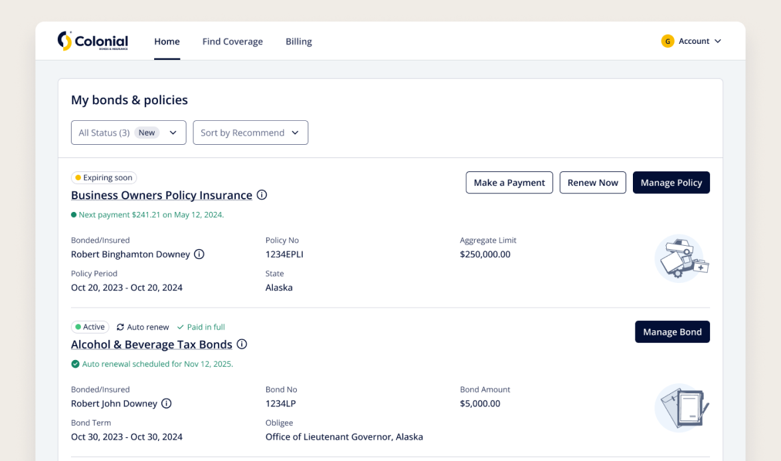Click info icon beside Business Owners Policy Insurance

262,195
